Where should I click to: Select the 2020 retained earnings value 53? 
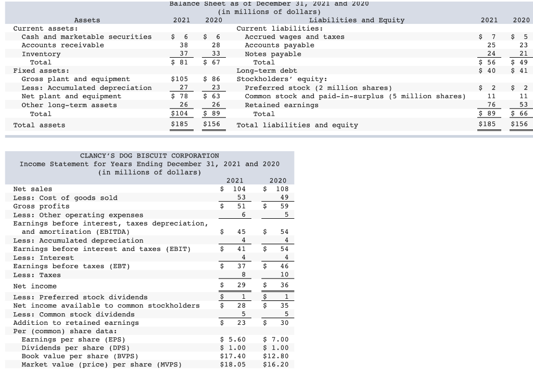click(524, 104)
